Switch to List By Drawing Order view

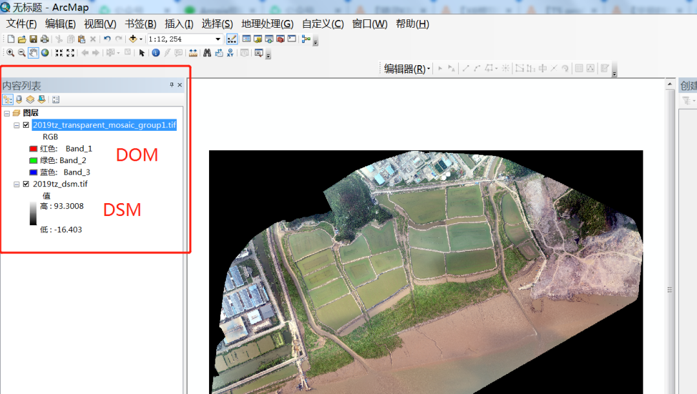coord(8,99)
